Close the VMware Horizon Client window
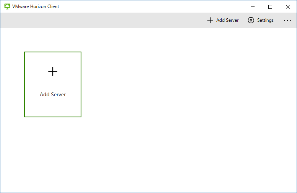The image size is (297, 193). point(288,7)
